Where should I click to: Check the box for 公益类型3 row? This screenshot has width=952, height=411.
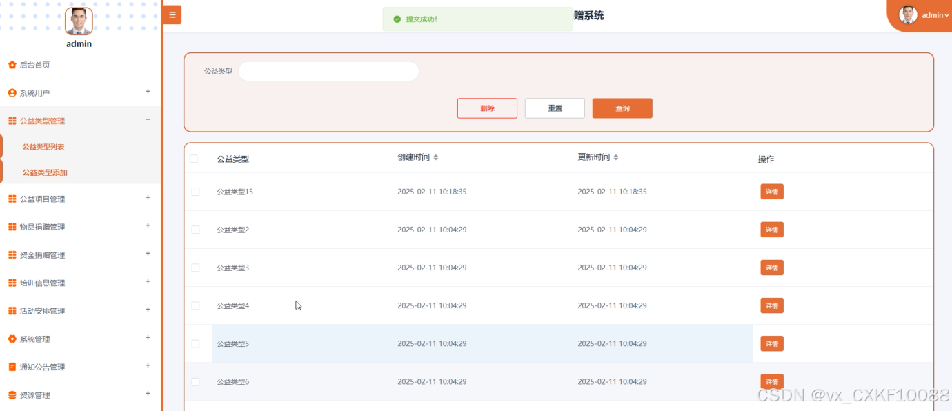[195, 268]
